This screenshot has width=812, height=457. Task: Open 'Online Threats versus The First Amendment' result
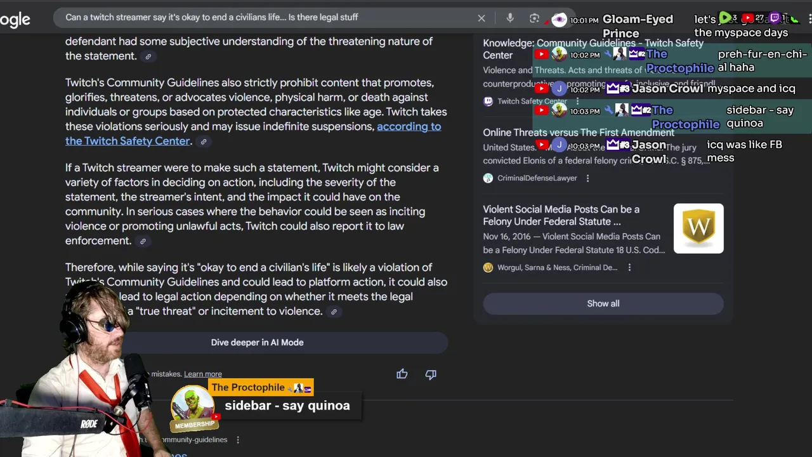tap(579, 133)
